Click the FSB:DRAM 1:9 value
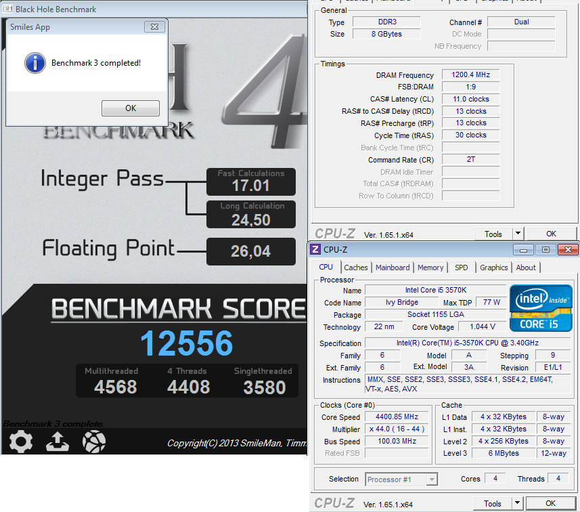The image size is (580, 512). pos(470,87)
